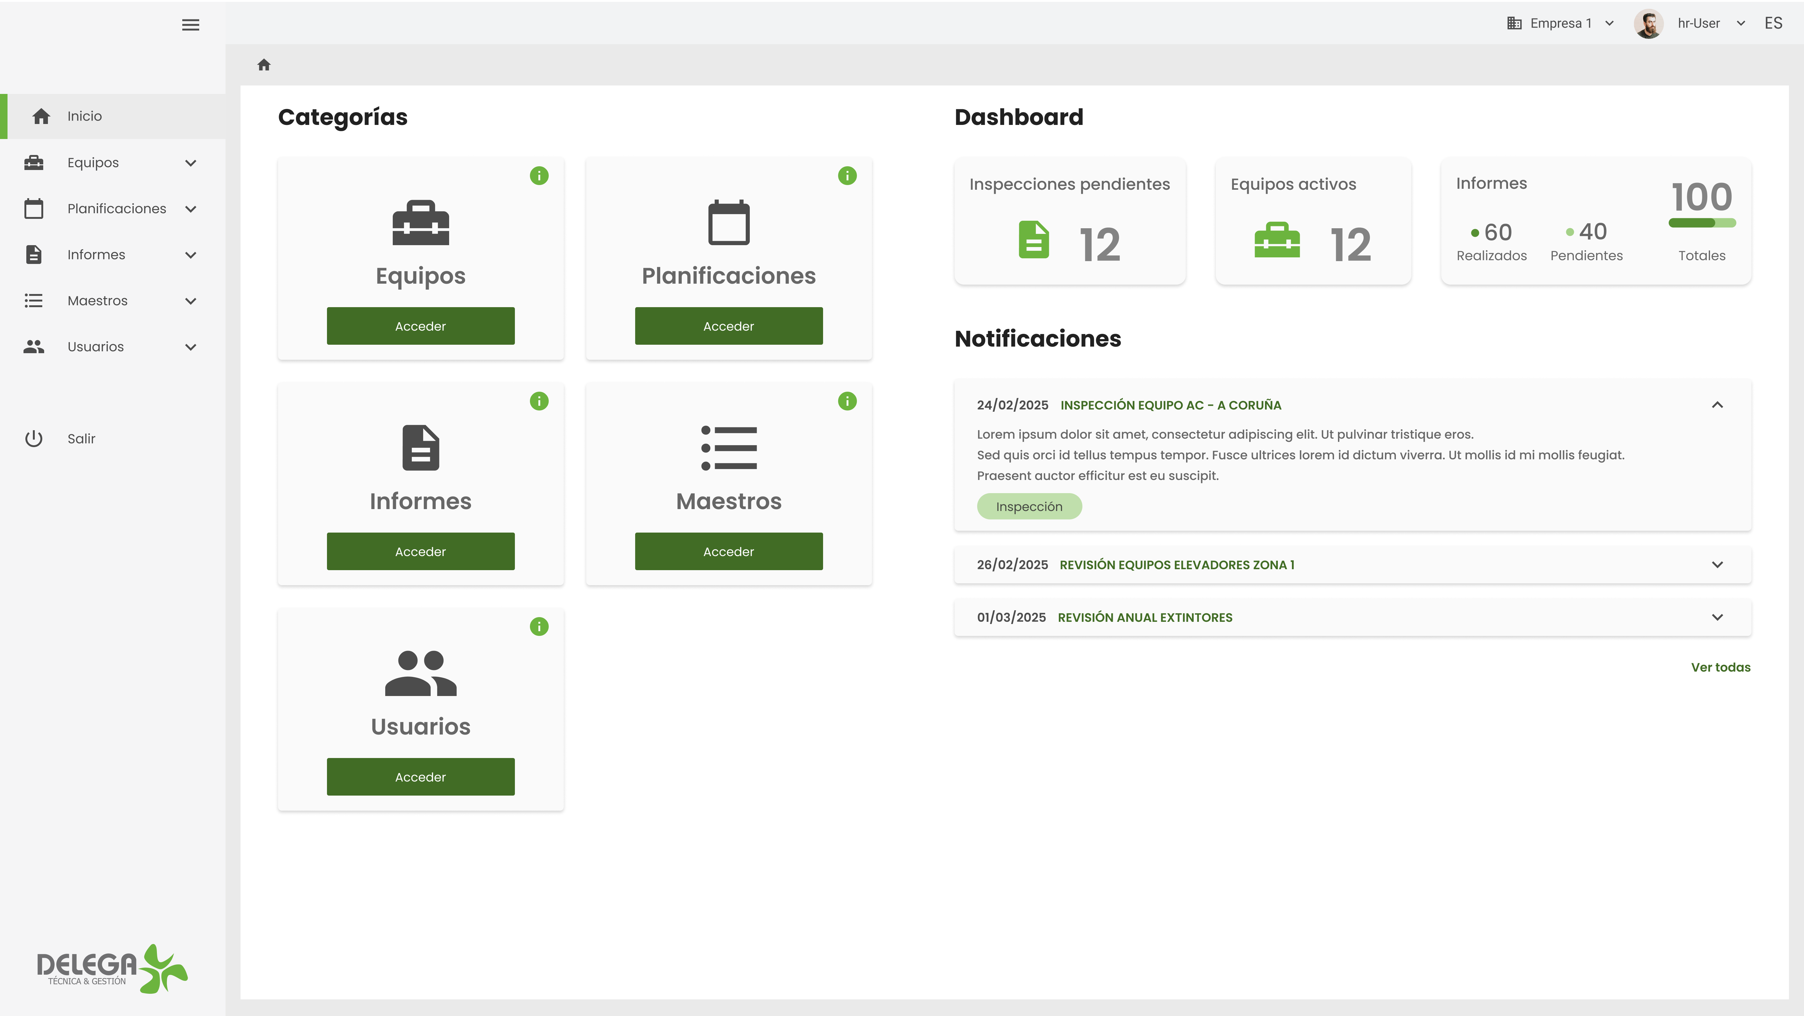Click the Informes totals progress bar
The height and width of the screenshot is (1016, 1804).
click(1702, 223)
